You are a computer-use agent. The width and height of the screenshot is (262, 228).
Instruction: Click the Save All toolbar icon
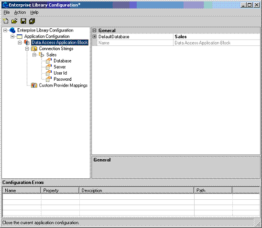tap(32, 21)
